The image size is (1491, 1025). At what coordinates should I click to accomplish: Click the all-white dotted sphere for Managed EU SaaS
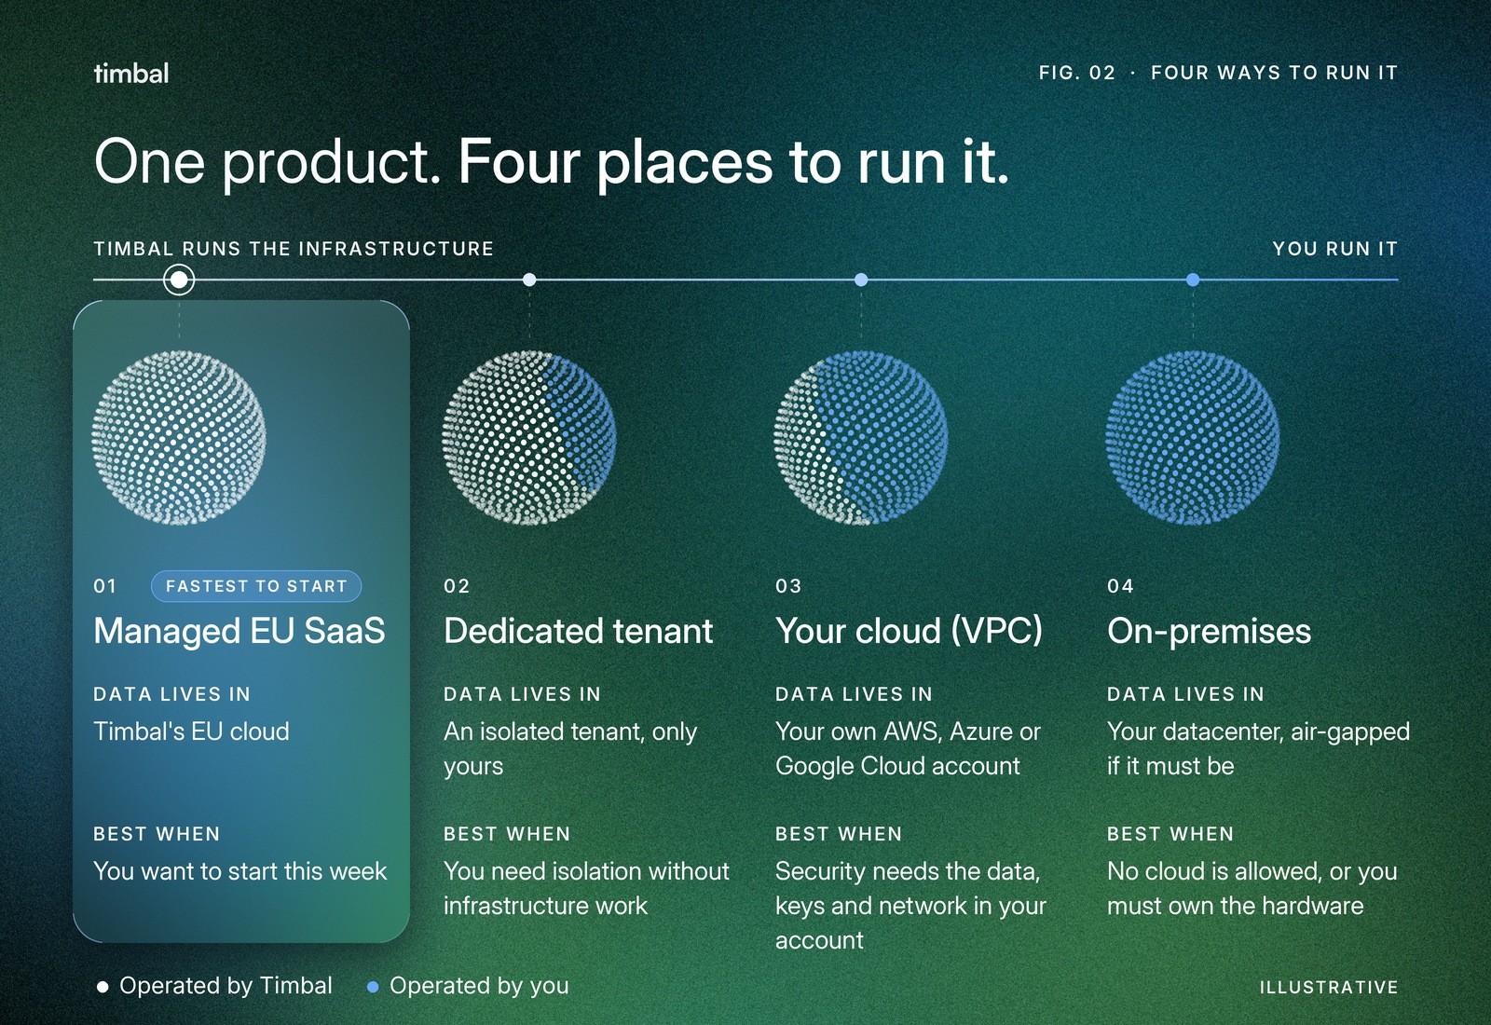click(x=179, y=437)
